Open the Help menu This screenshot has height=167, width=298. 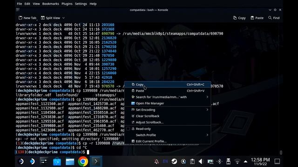point(93,4)
